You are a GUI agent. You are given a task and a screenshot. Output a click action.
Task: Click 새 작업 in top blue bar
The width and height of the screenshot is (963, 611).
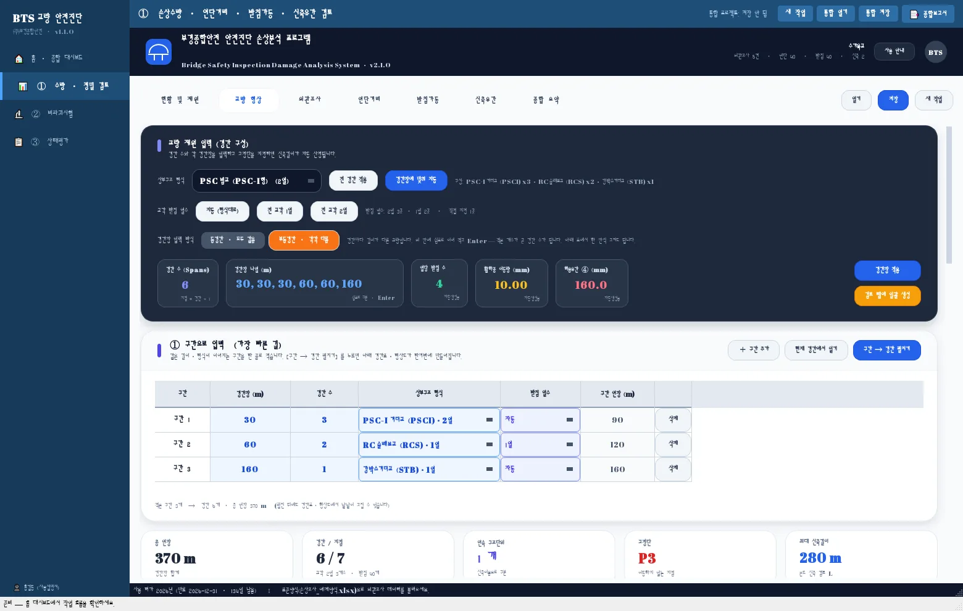pos(795,13)
